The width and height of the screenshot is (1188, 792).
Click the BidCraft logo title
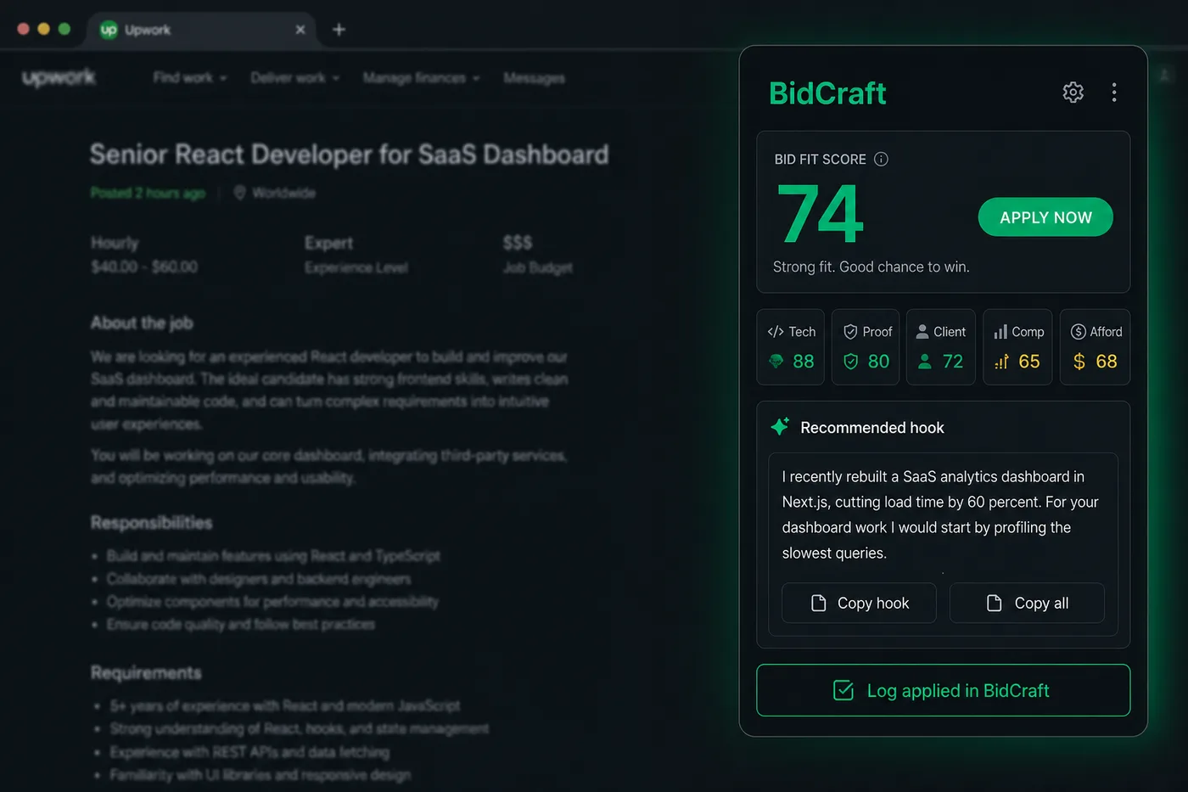(827, 93)
